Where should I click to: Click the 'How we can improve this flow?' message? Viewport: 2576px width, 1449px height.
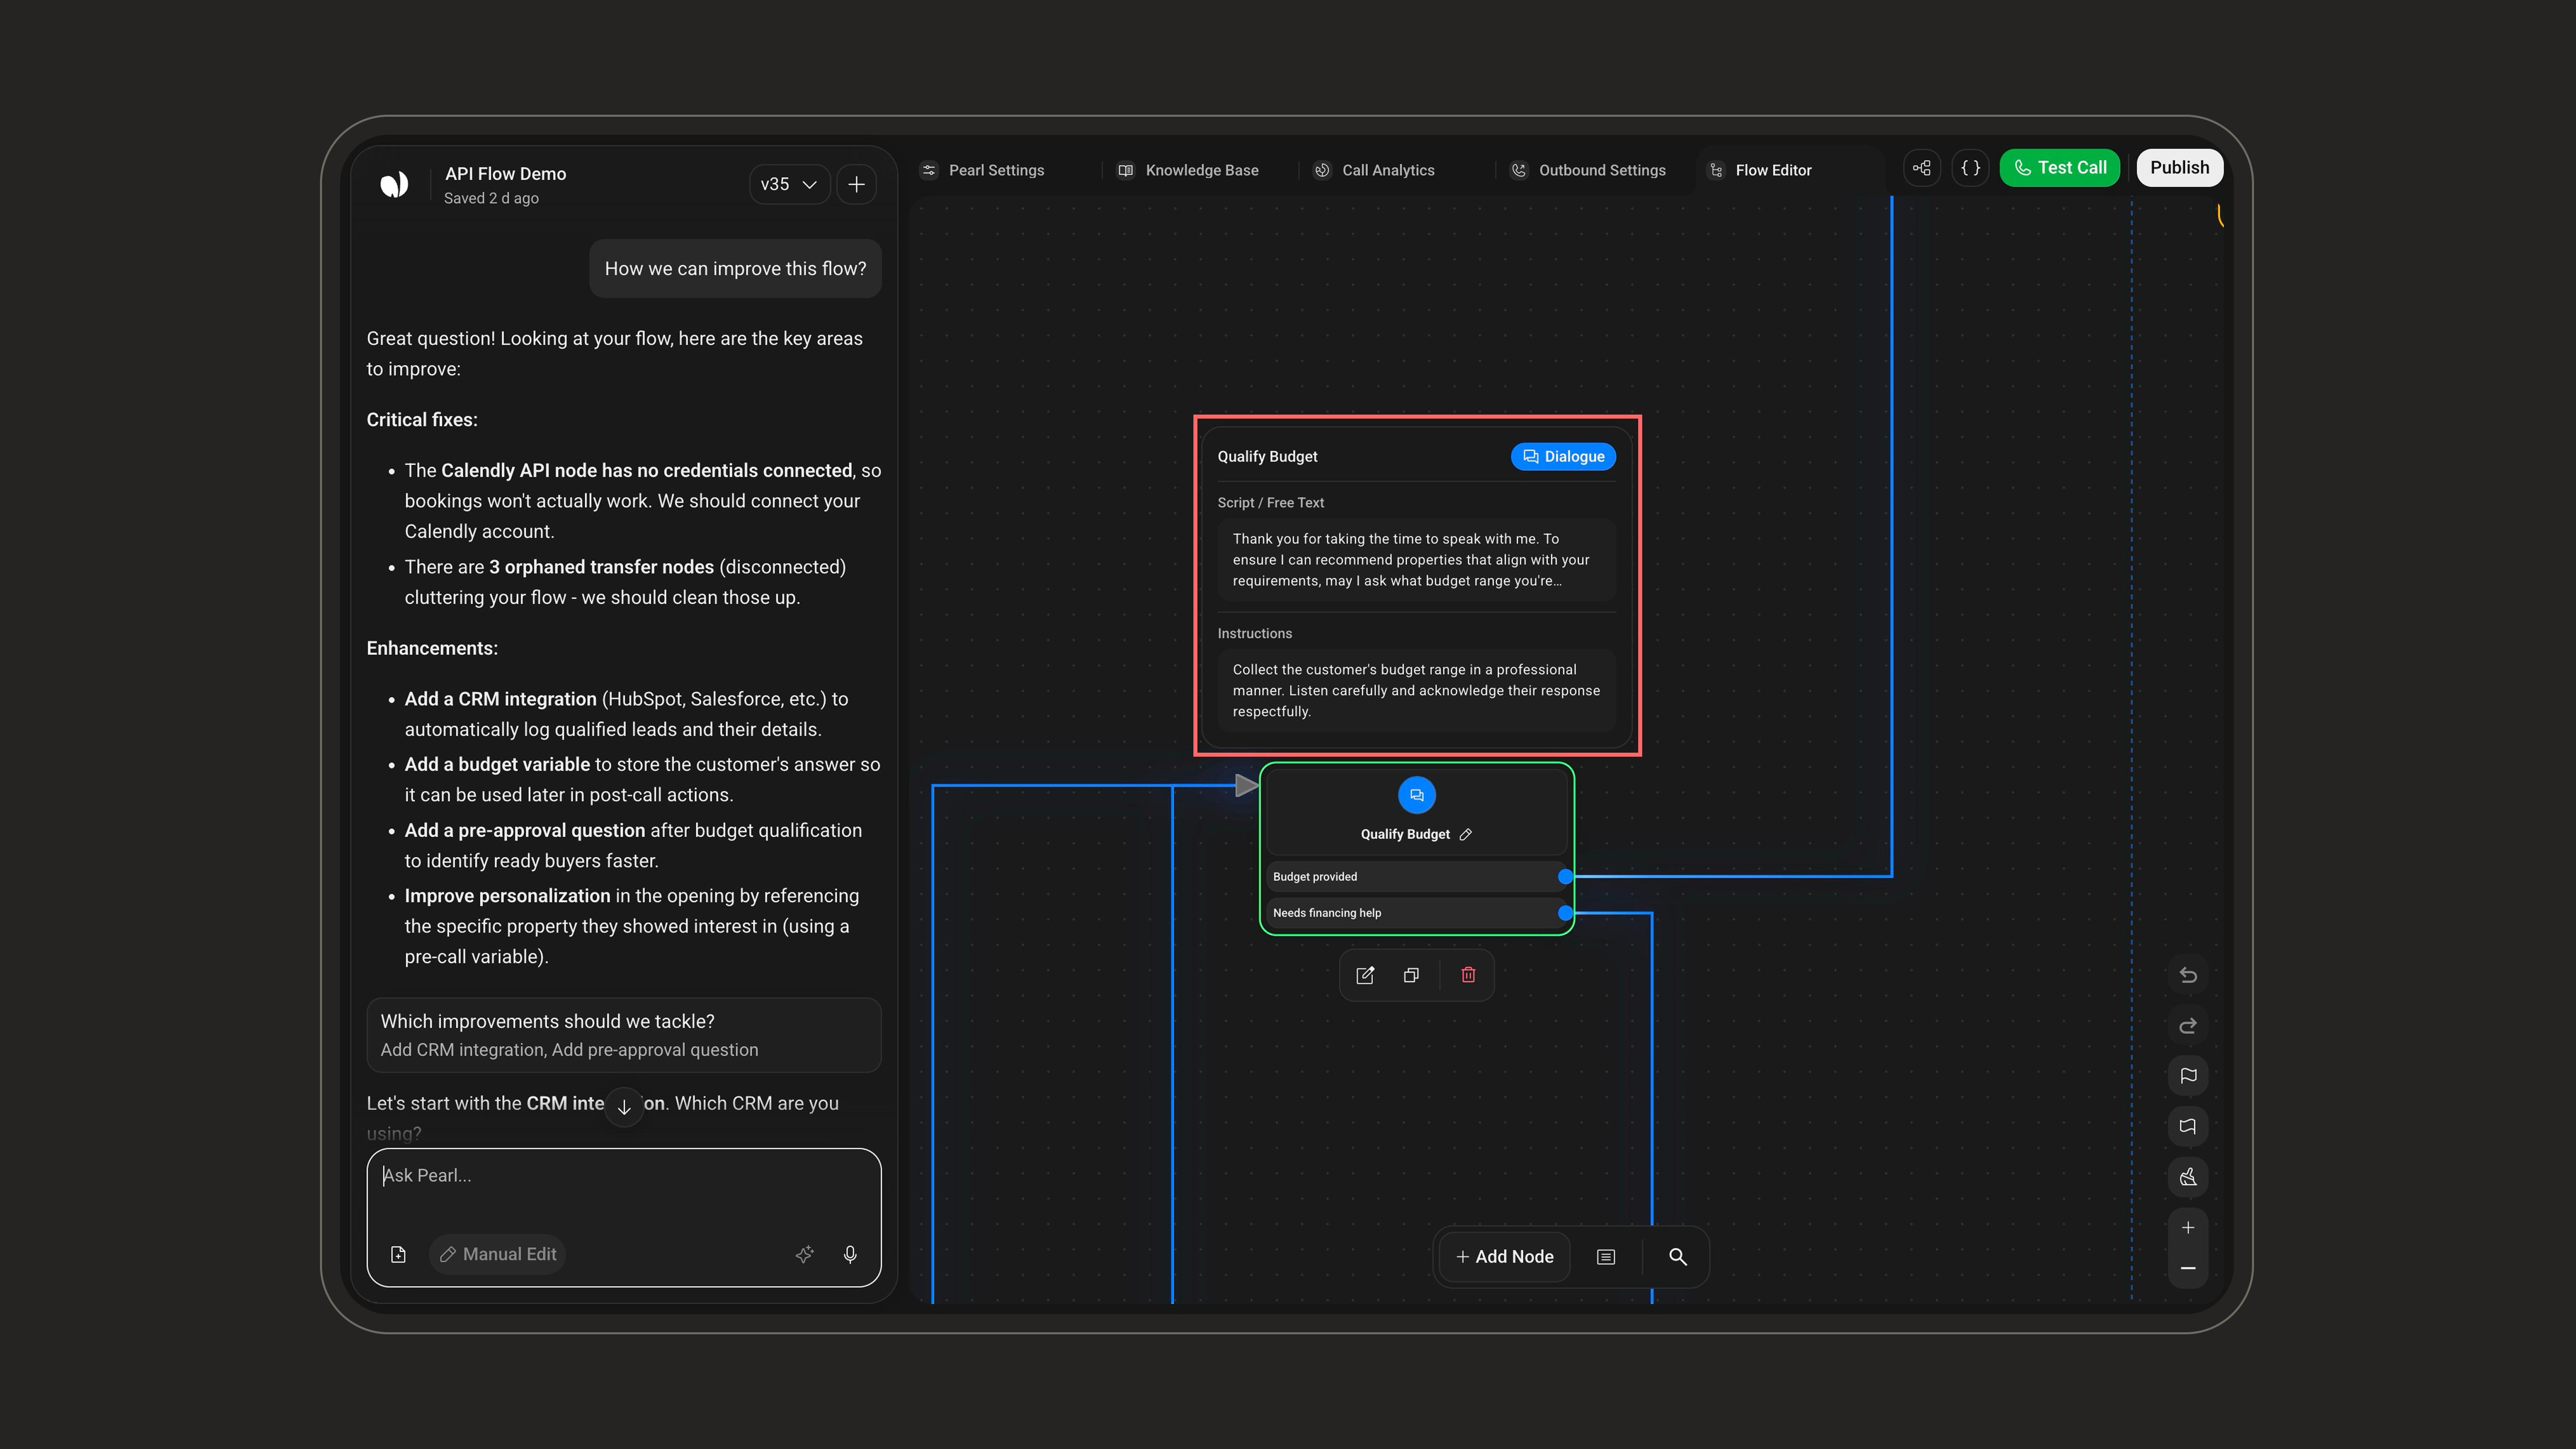click(735, 269)
